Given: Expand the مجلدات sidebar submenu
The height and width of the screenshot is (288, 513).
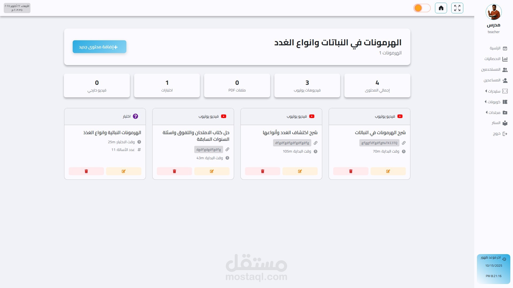Looking at the screenshot, I should (x=494, y=113).
